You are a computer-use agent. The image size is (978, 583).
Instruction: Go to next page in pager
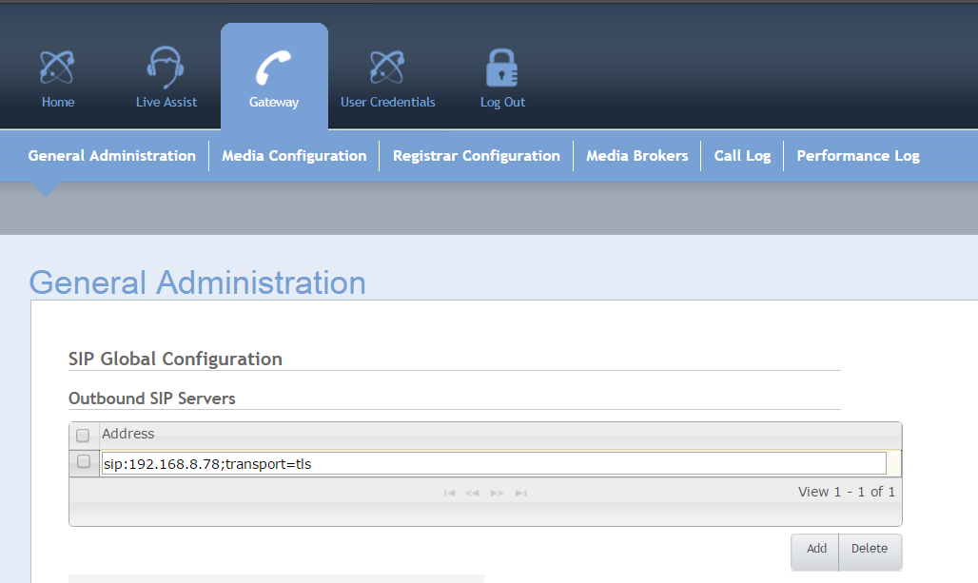point(498,494)
